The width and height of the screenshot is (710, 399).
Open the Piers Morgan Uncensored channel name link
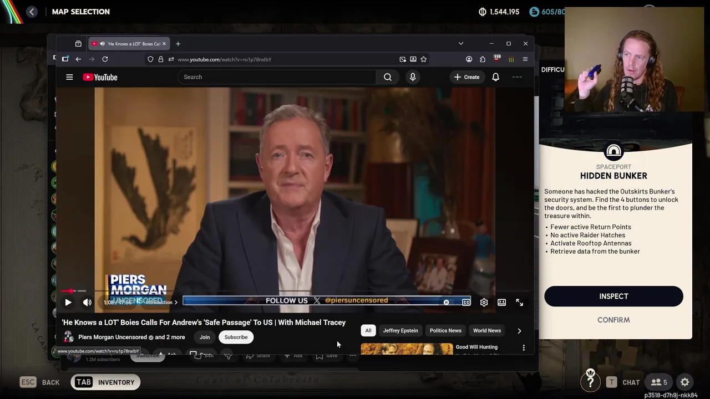pos(113,337)
